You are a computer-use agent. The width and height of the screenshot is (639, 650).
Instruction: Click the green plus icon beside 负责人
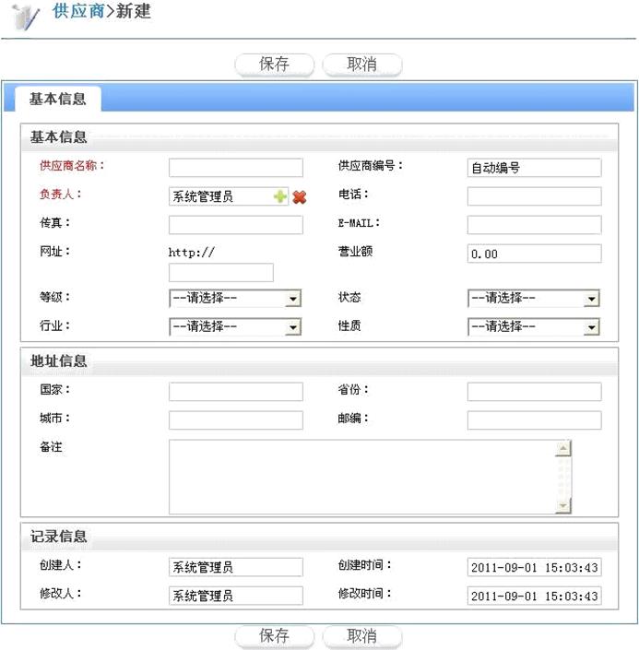point(280,196)
